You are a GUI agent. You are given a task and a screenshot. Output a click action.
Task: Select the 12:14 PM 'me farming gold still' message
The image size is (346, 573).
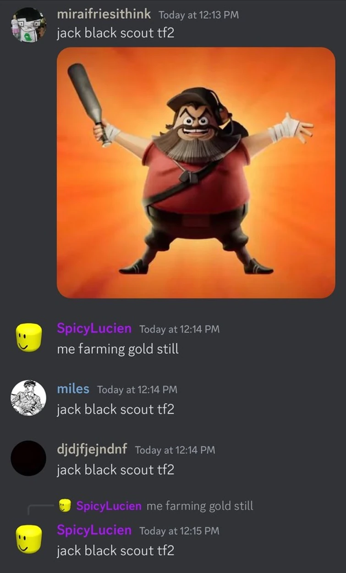pos(118,349)
